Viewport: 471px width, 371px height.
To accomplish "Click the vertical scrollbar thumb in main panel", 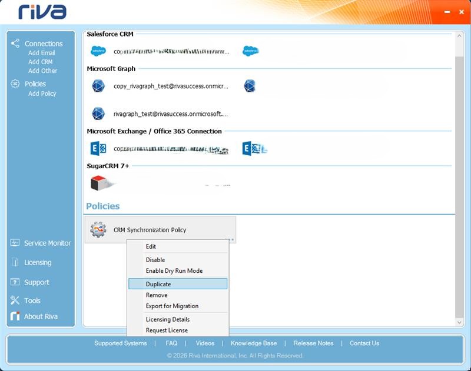I will click(459, 186).
